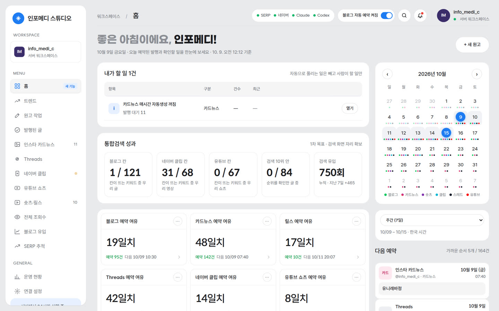Click the 발행된 글 checkmark icon
This screenshot has width=499, height=311.
pos(17,130)
